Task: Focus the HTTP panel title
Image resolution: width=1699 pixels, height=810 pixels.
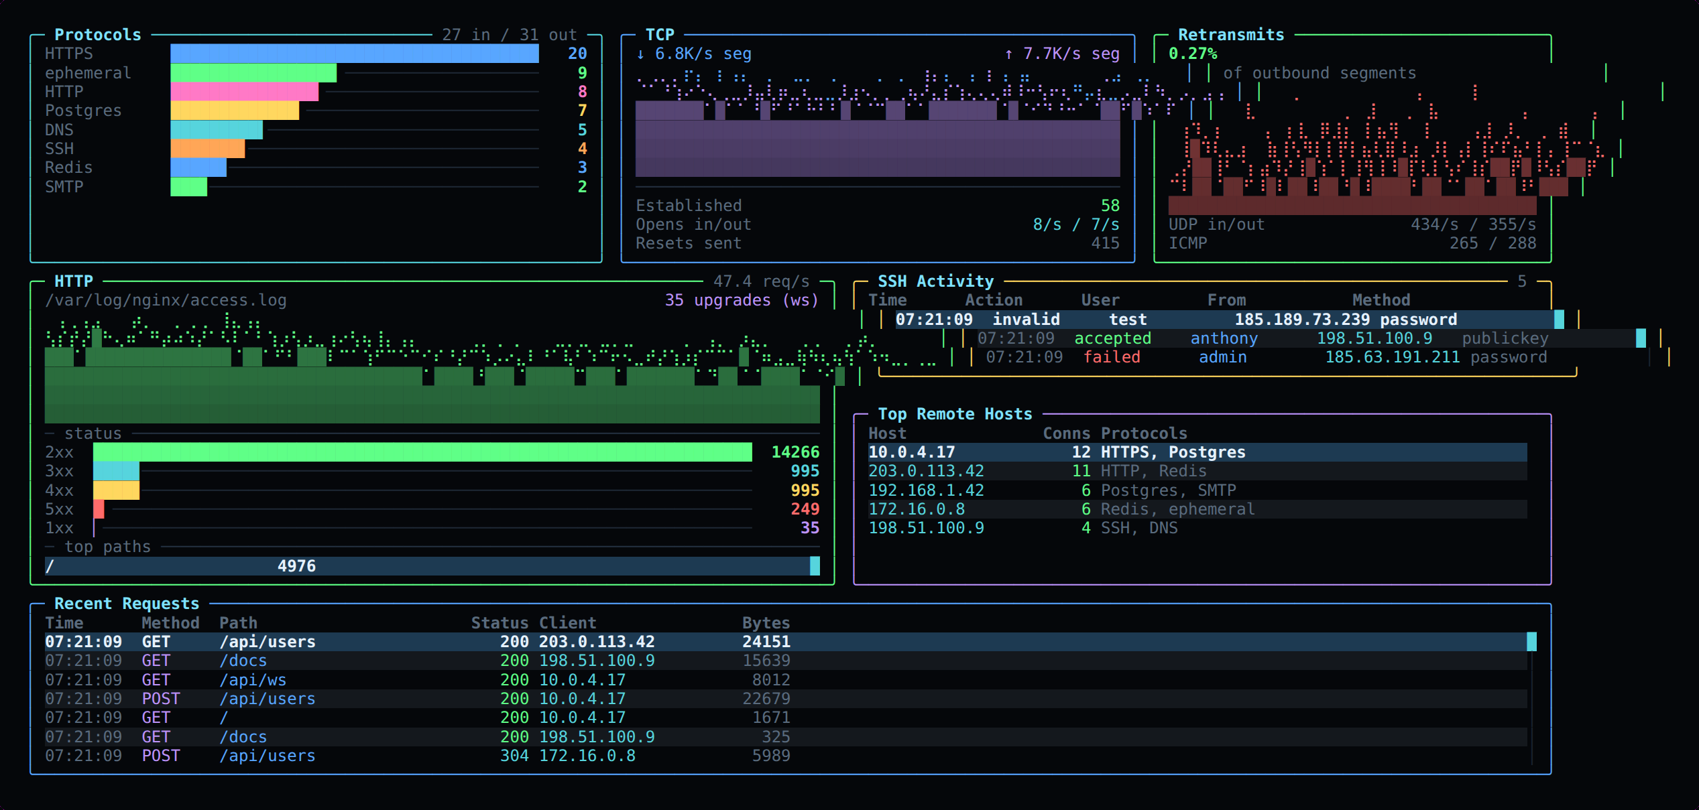Action: tap(74, 281)
